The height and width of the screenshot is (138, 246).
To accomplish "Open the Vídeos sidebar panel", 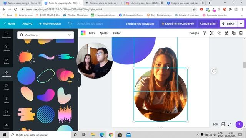I will tap(7, 126).
